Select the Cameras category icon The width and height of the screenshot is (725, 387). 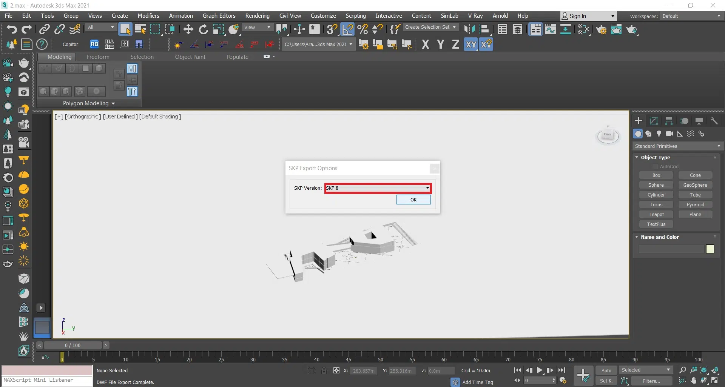click(x=669, y=134)
